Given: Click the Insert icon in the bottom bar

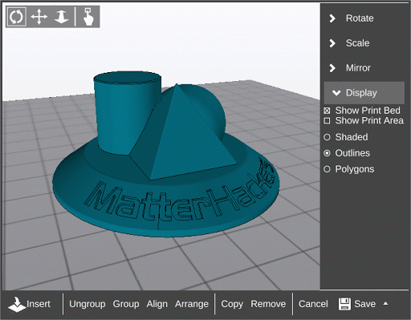Looking at the screenshot, I should [17, 305].
